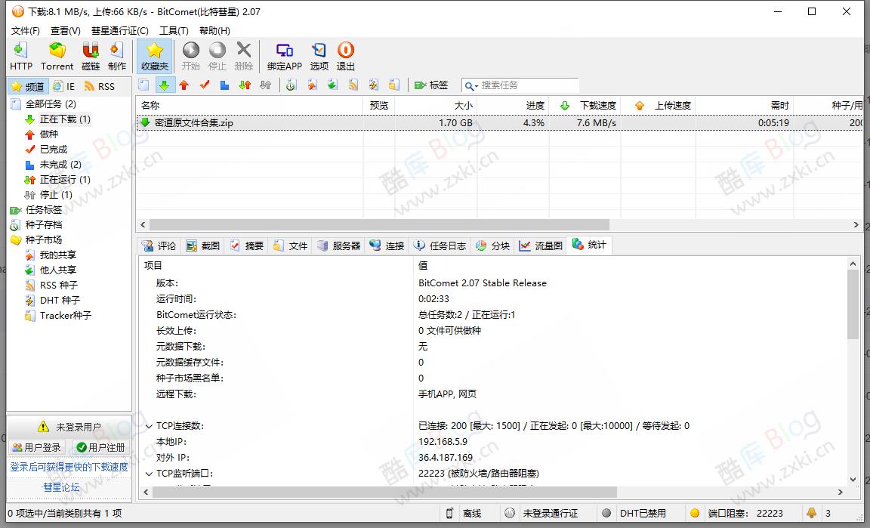Collapse the TCP连接数 section
This screenshot has height=528, width=870.
pos(148,425)
